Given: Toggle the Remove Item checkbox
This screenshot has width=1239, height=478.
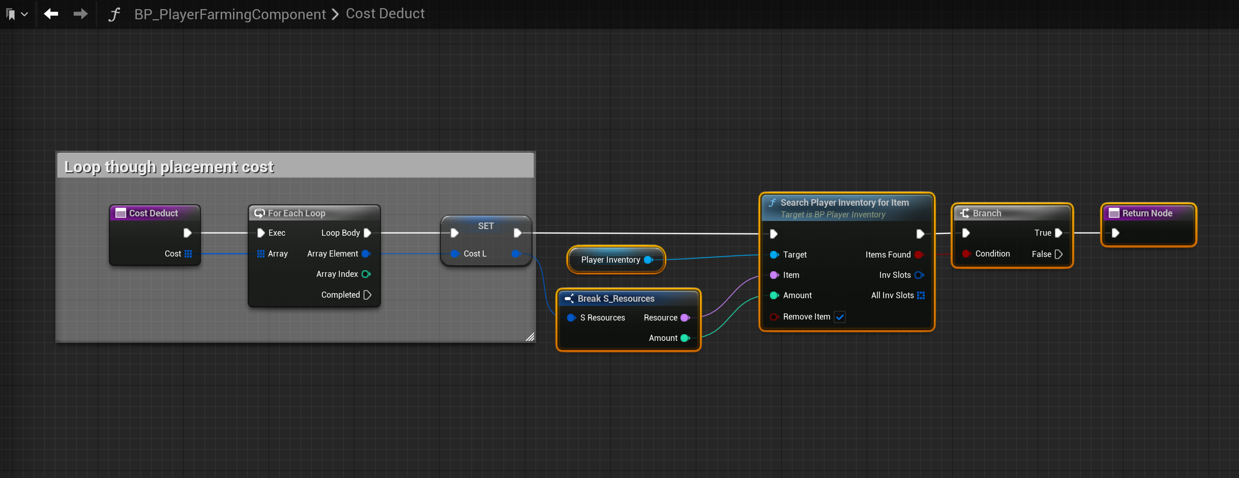Looking at the screenshot, I should click(840, 317).
